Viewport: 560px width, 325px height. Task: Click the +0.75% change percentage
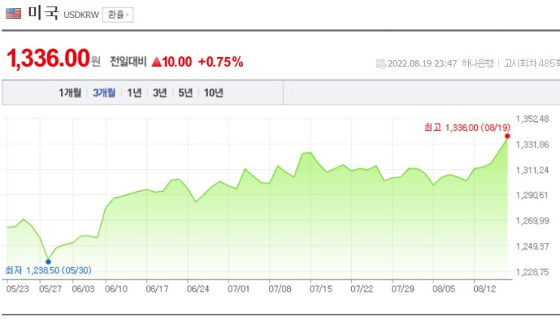[220, 62]
